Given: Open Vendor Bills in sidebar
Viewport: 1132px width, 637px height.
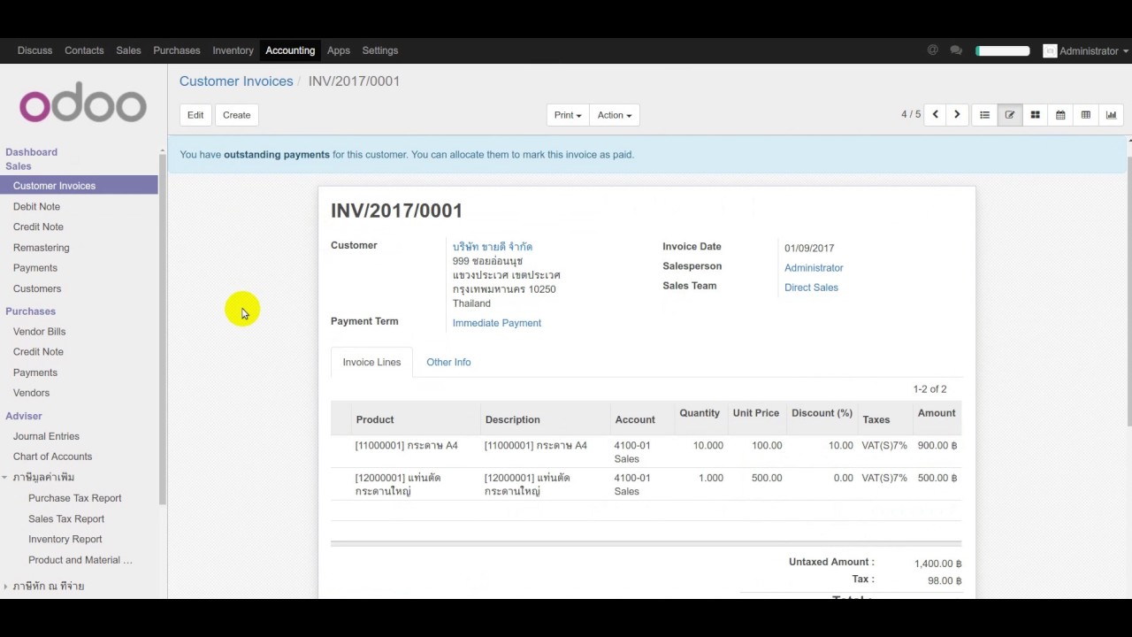Looking at the screenshot, I should [x=39, y=332].
